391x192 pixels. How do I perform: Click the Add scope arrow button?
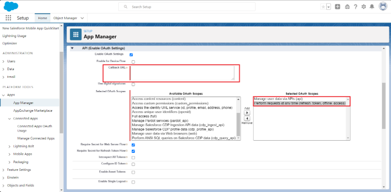click(x=247, y=113)
